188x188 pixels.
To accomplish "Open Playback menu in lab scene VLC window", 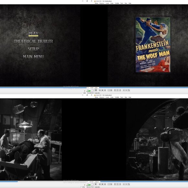I will click(102, 97).
